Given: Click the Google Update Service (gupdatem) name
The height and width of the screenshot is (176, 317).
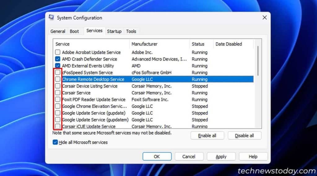Looking at the screenshot, I should point(95,120).
